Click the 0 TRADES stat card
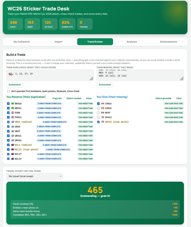The height and width of the screenshot is (227, 191). [x=85, y=24]
